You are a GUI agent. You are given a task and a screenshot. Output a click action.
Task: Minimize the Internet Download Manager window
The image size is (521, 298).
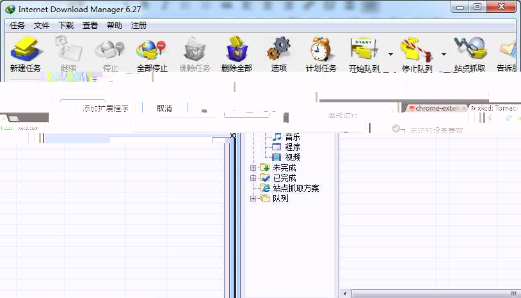point(460,7)
